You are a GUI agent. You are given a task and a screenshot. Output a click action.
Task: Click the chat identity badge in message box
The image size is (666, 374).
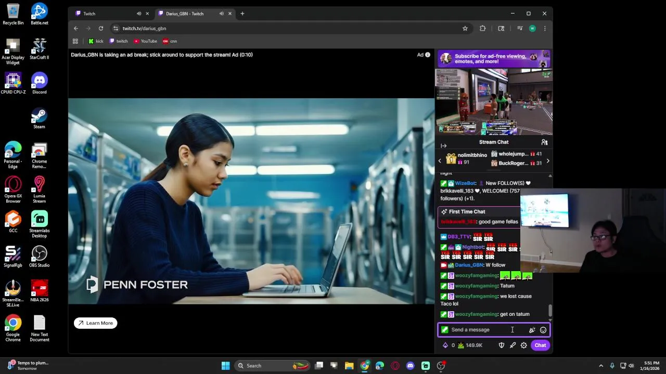point(444,330)
